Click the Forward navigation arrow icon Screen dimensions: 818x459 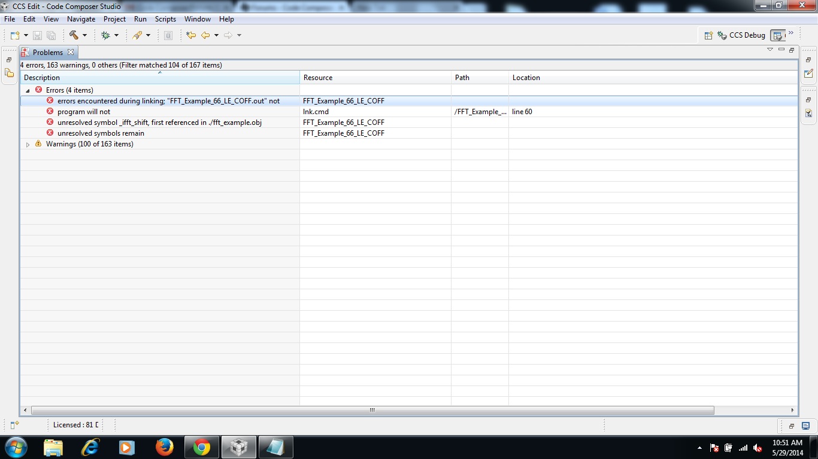(228, 35)
